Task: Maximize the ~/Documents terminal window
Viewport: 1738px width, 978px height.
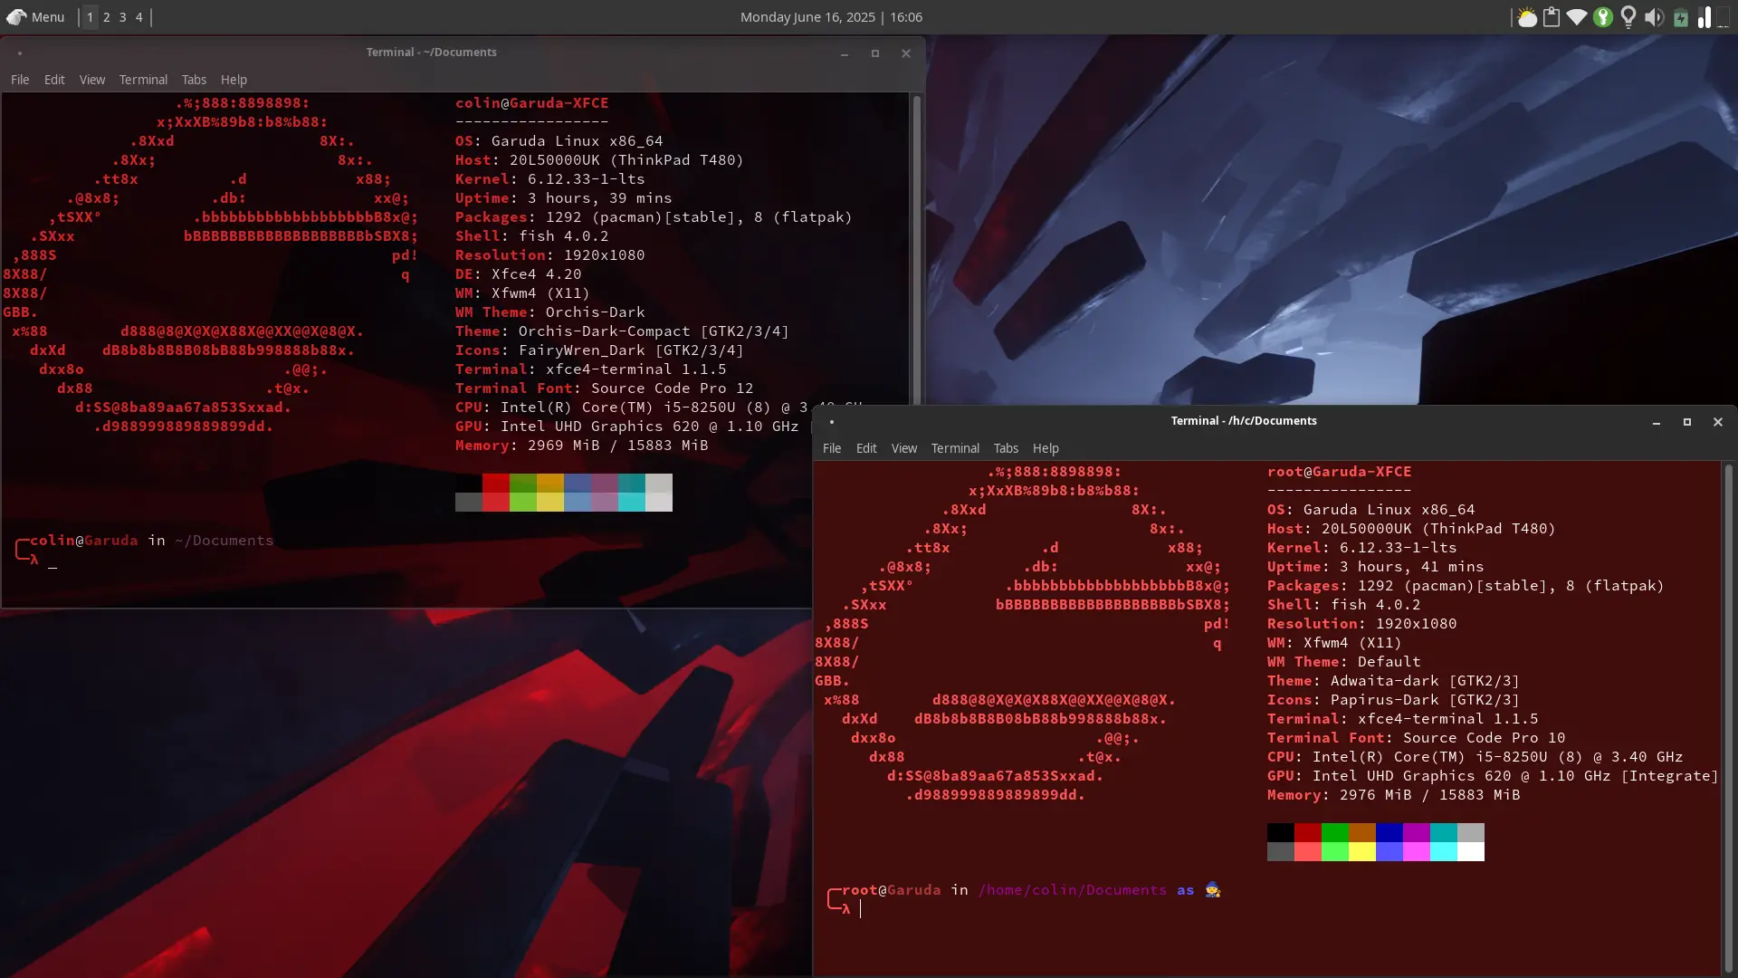Action: (x=875, y=53)
